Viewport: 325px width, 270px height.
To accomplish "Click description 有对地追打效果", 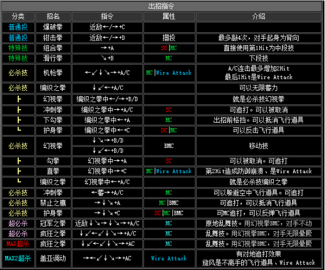I will point(259,254).
